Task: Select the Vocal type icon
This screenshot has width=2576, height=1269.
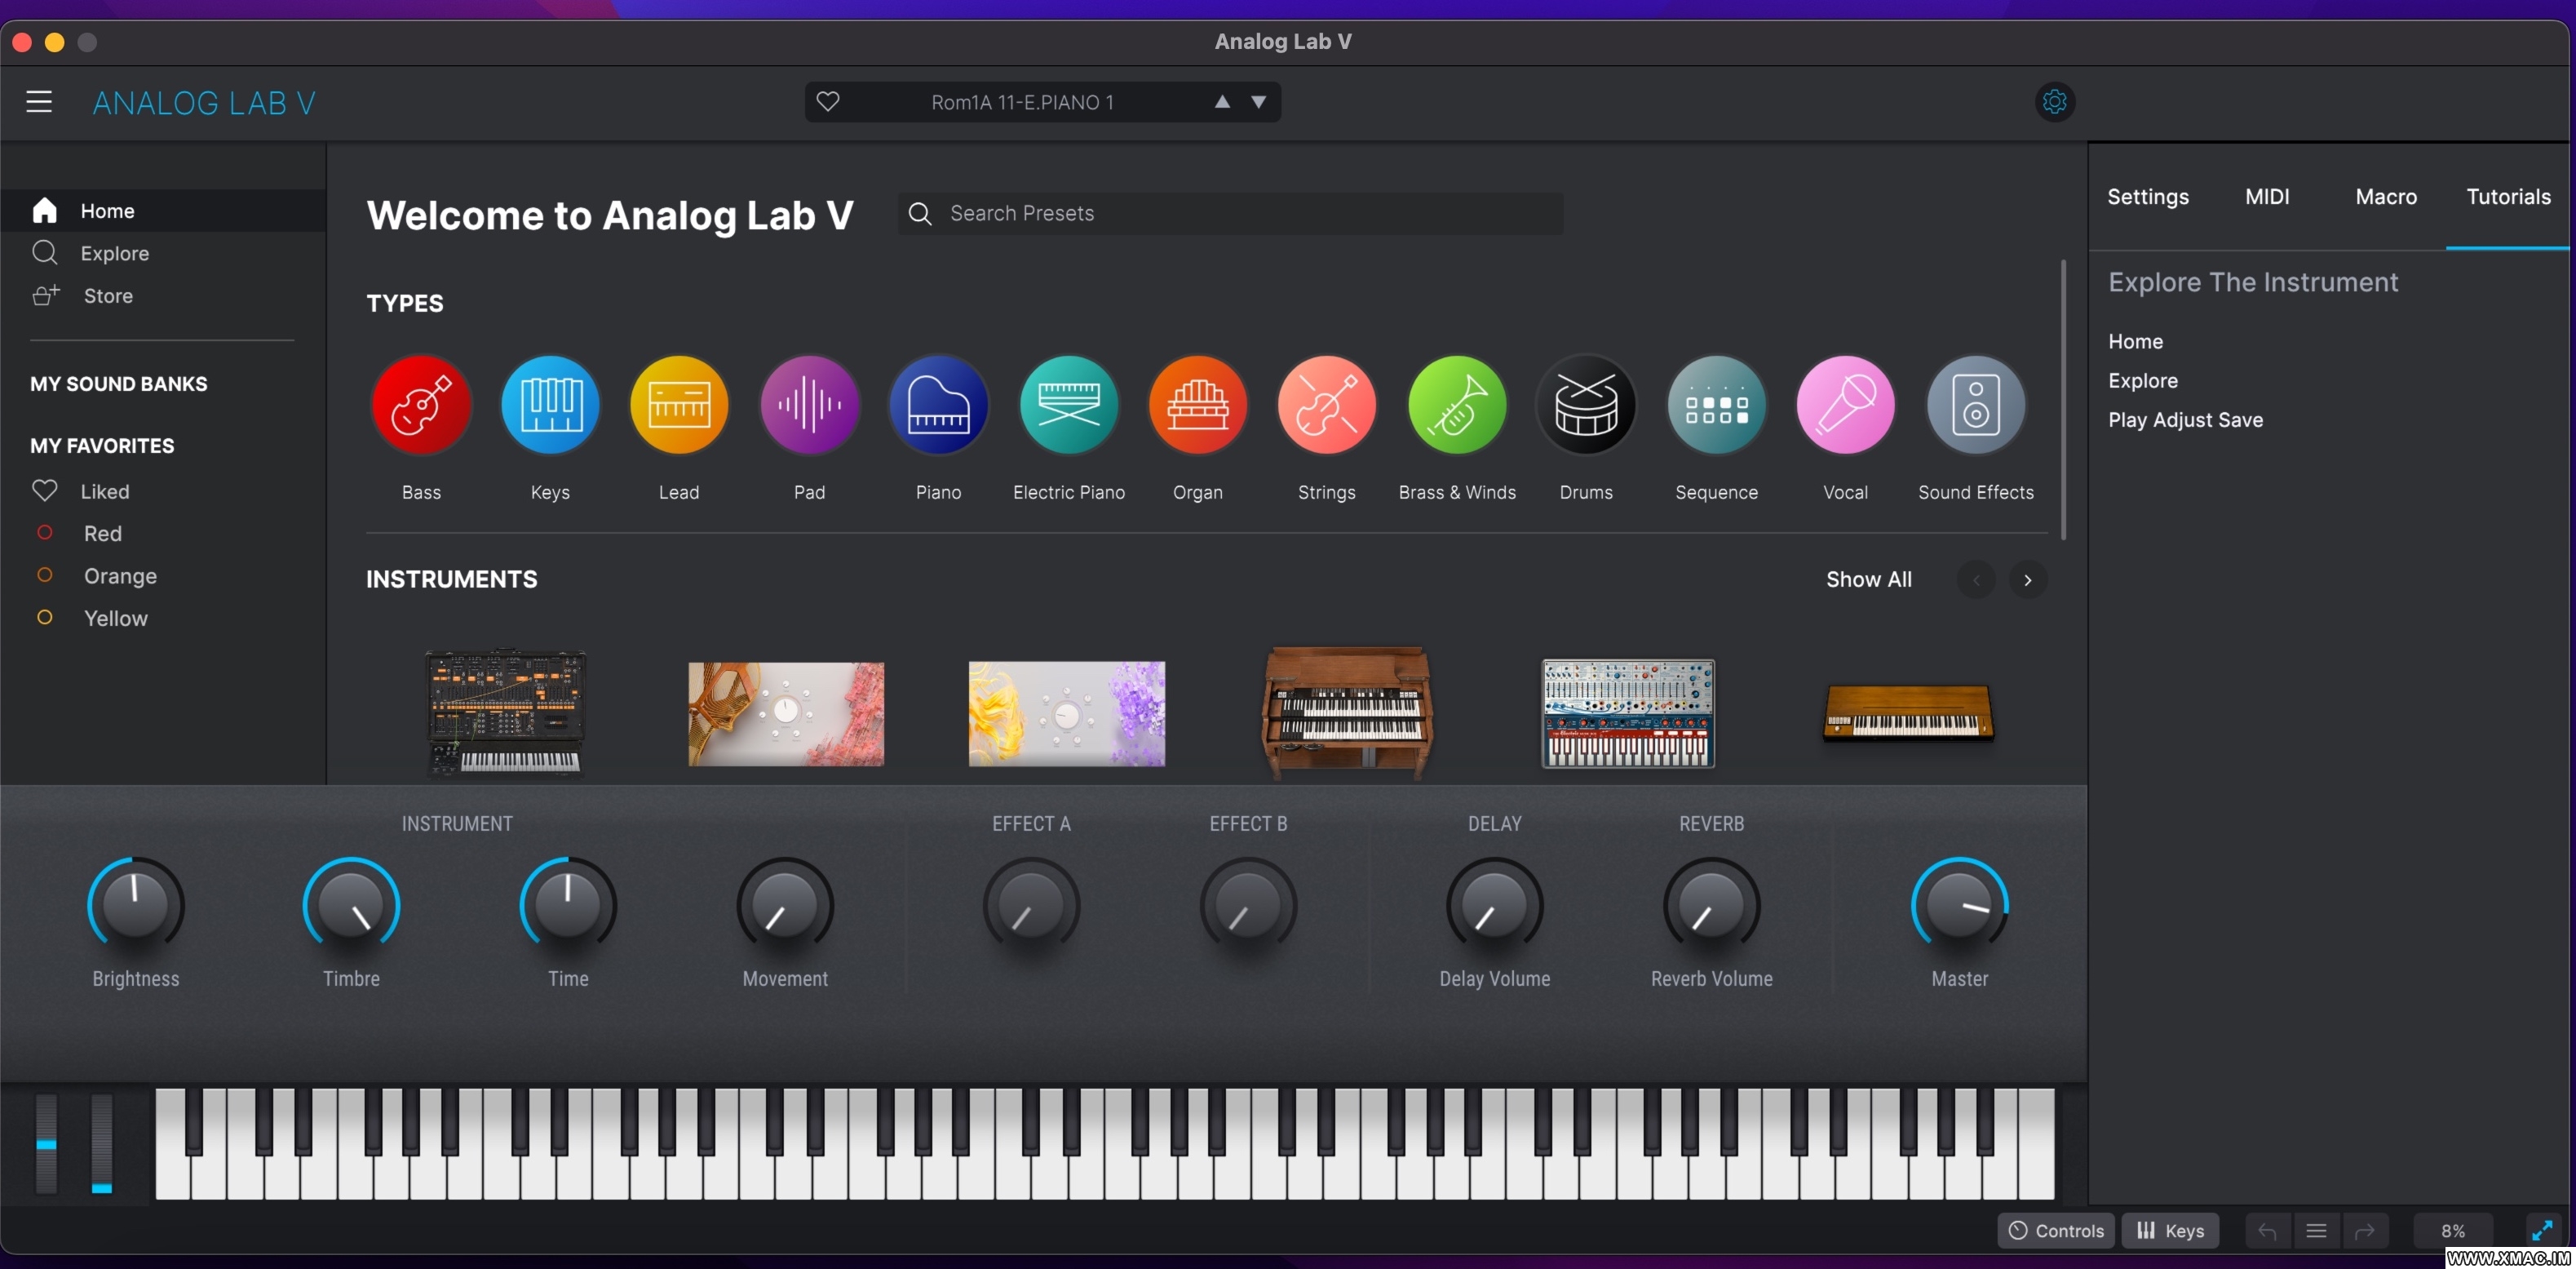Action: pyautogui.click(x=1845, y=404)
